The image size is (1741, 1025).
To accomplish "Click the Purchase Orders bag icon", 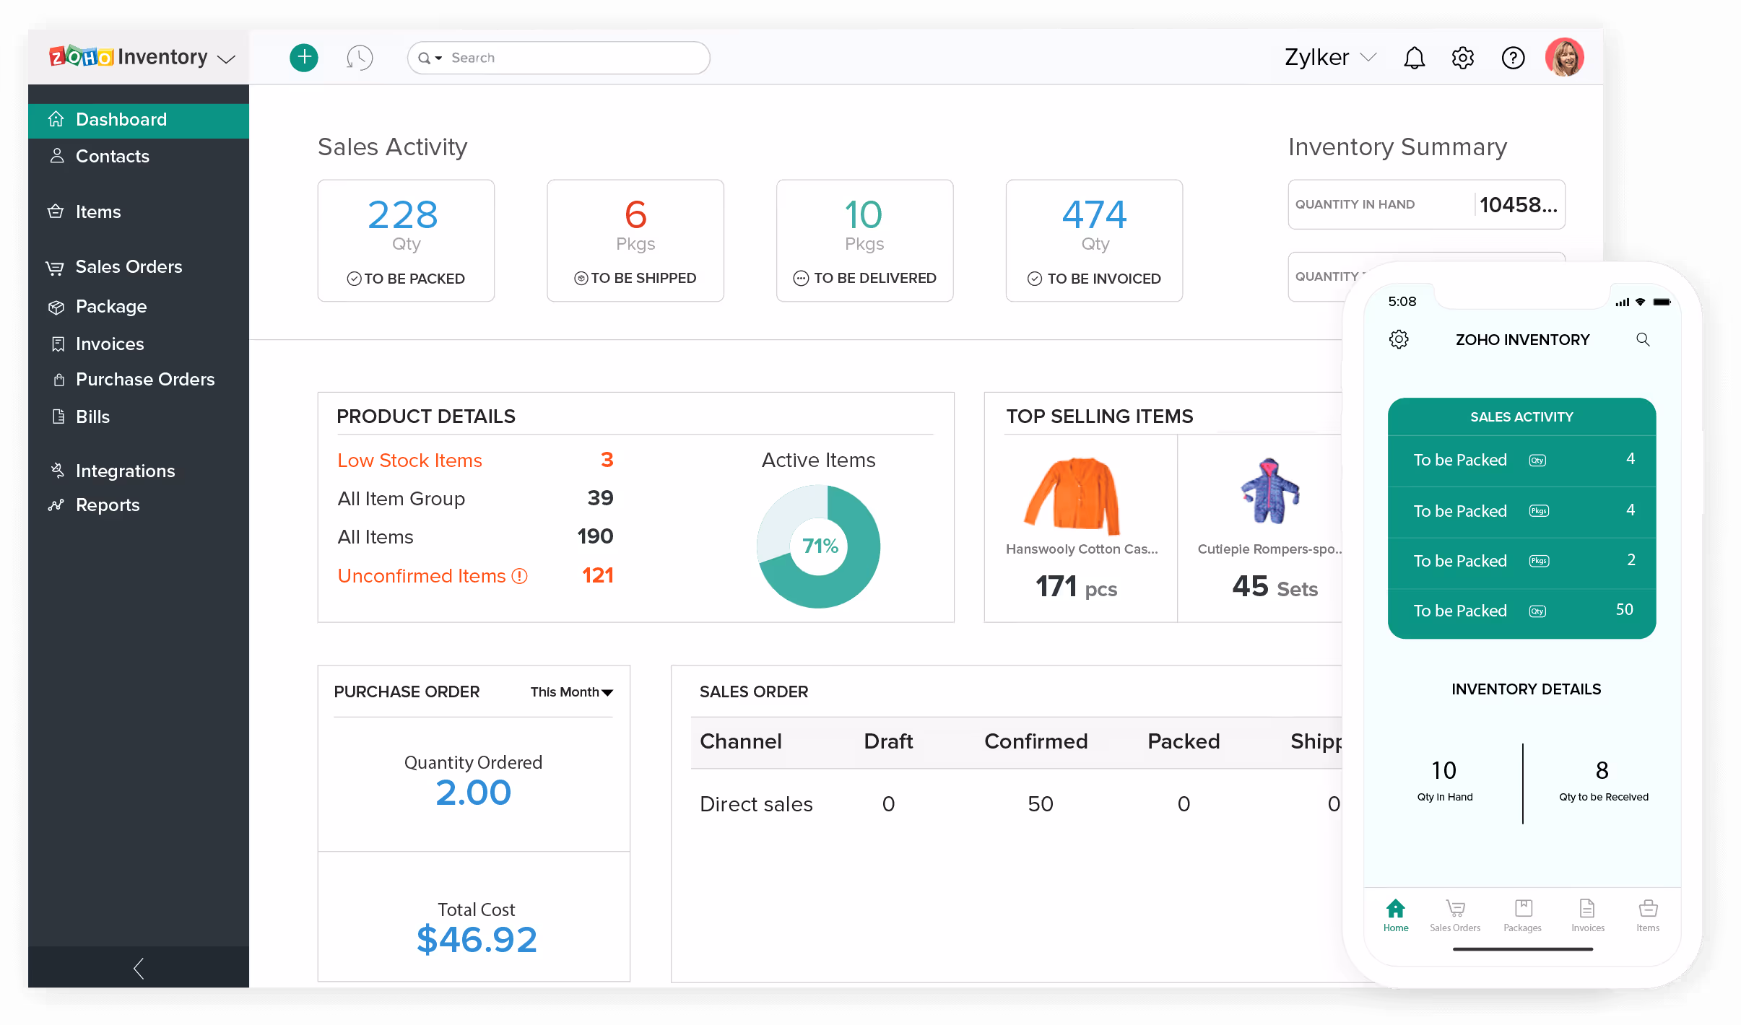I will pyautogui.click(x=59, y=380).
